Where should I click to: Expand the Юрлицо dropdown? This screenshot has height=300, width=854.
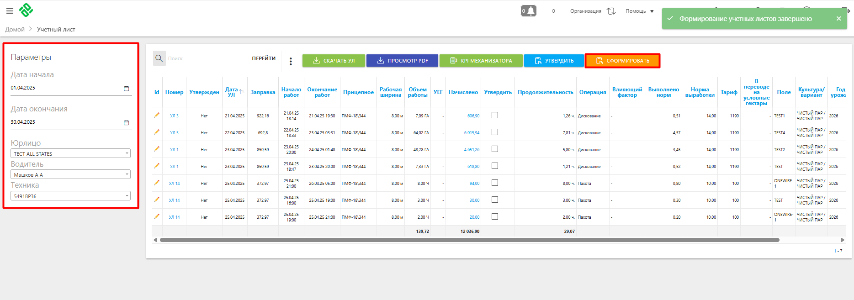pyautogui.click(x=70, y=153)
